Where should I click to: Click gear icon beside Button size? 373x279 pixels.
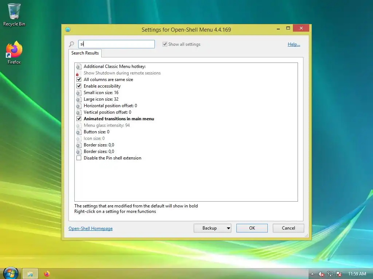point(79,132)
